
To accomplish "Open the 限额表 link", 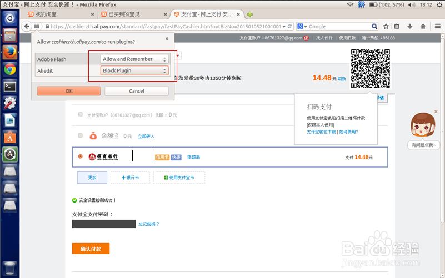I will pos(193,157).
